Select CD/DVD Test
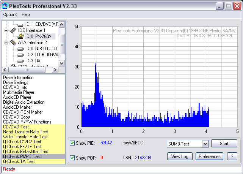Screen dimensions: 243x174 click(x=33, y=127)
